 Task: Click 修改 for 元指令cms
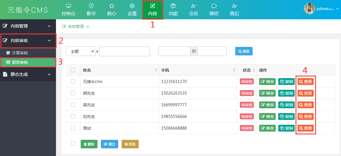267,82
